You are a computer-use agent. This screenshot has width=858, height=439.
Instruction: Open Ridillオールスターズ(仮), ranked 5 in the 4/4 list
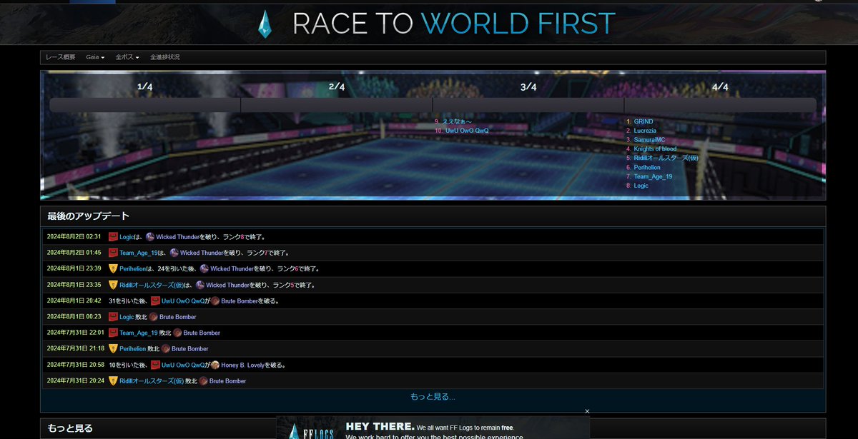tap(666, 158)
